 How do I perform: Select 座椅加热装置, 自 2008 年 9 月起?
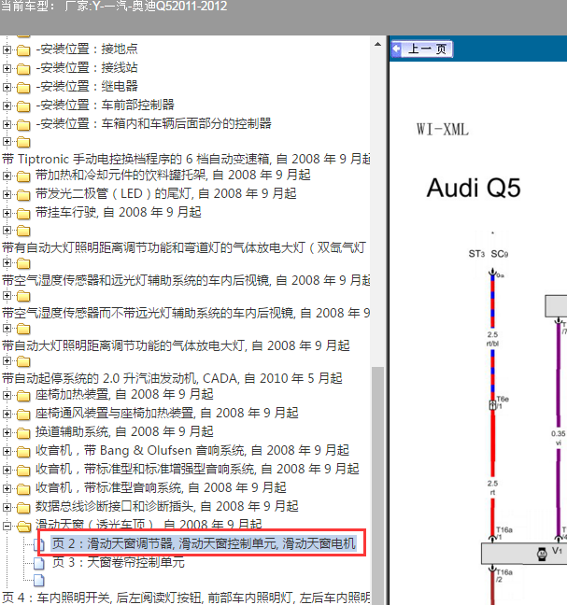click(x=124, y=394)
